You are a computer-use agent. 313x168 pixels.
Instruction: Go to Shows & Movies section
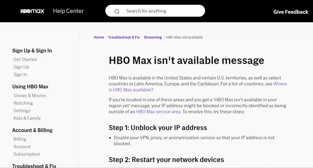(x=30, y=96)
